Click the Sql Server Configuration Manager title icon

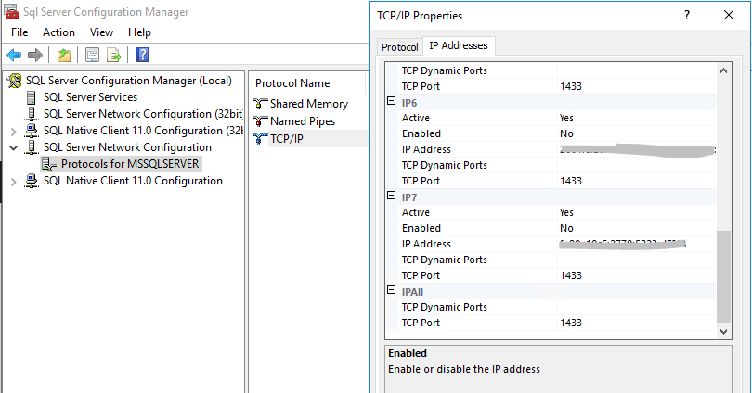[x=11, y=11]
